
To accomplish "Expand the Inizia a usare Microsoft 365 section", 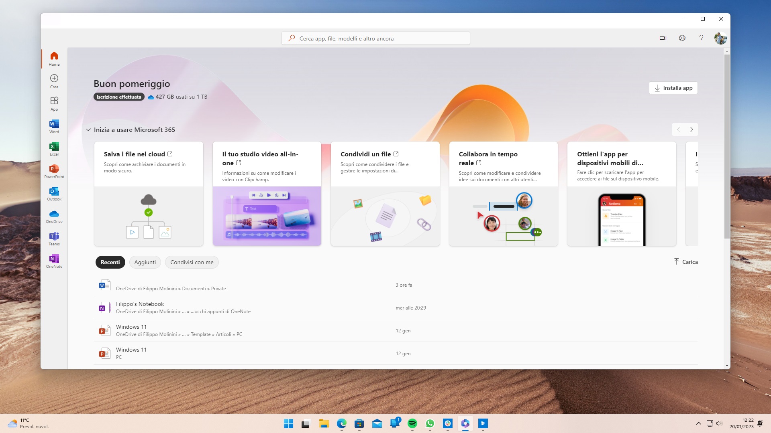I will 88,129.
